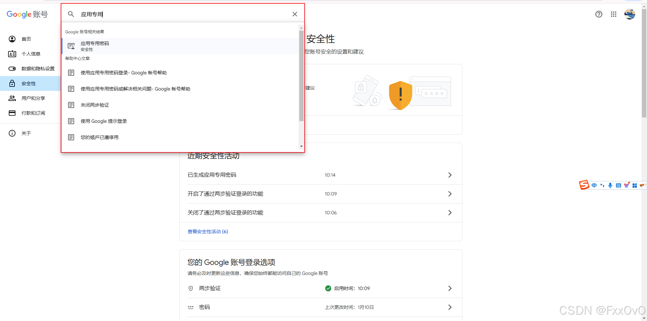Expand the 已生成应用专用密码 activity row arrow
This screenshot has height=321, width=647.
point(450,175)
